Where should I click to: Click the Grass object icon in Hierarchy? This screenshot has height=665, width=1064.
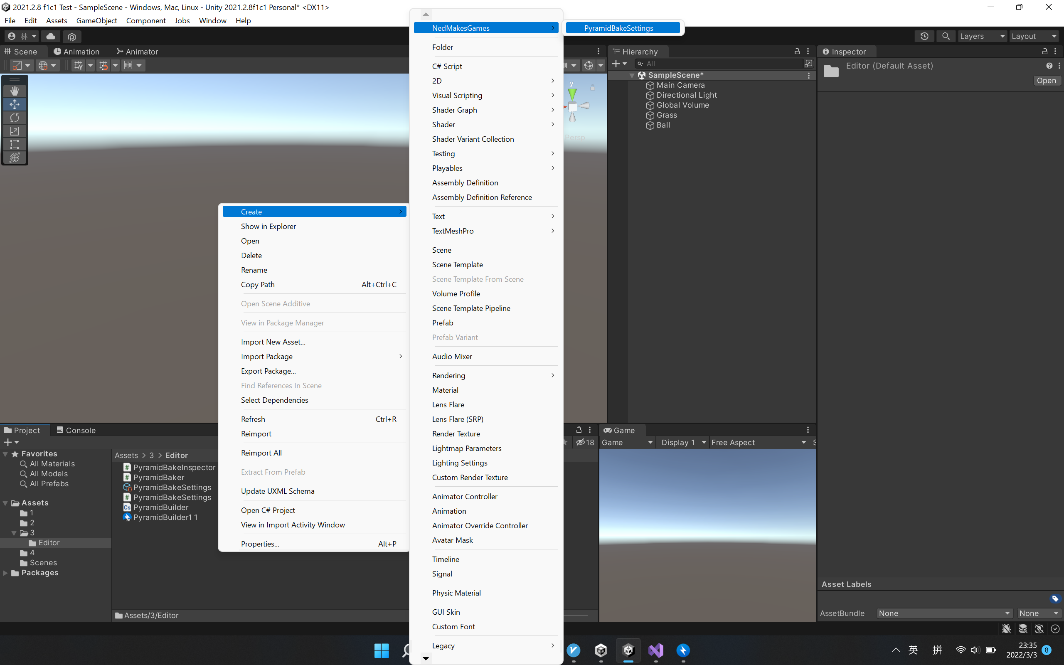coord(650,115)
